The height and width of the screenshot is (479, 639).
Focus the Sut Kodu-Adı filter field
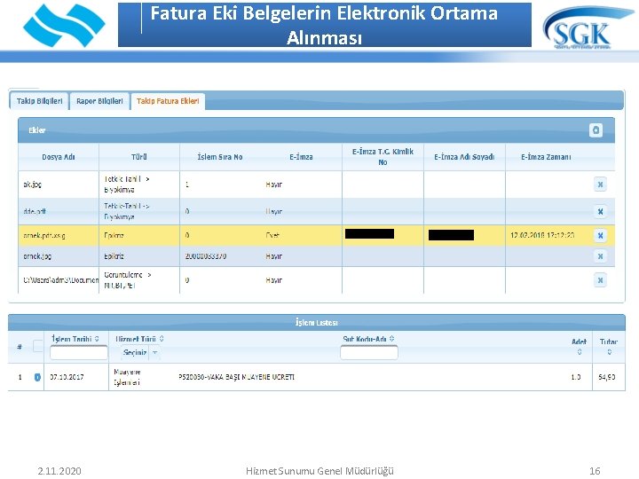pyautogui.click(x=369, y=353)
